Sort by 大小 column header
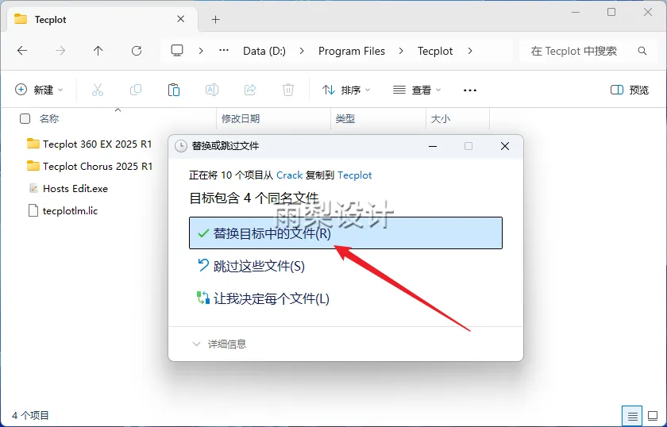Viewport: 667px width, 427px height. 441,119
